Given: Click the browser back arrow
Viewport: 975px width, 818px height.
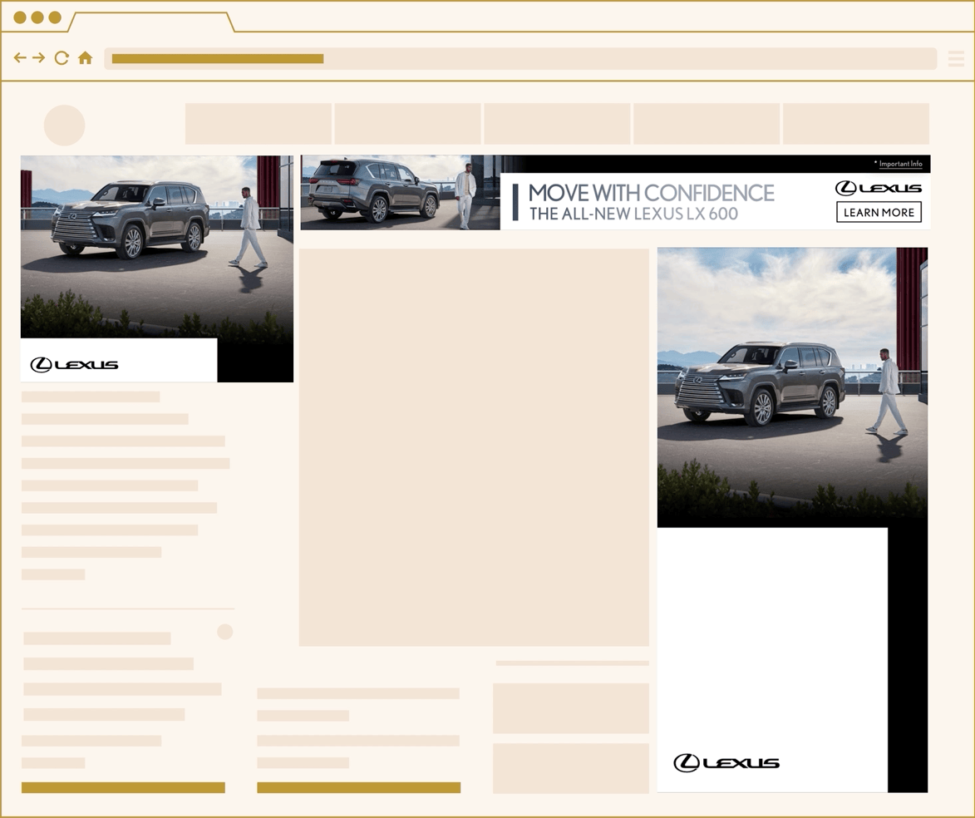Looking at the screenshot, I should tap(20, 58).
